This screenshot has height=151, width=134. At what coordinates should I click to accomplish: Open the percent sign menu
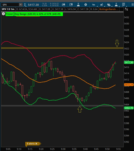click(109, 5)
